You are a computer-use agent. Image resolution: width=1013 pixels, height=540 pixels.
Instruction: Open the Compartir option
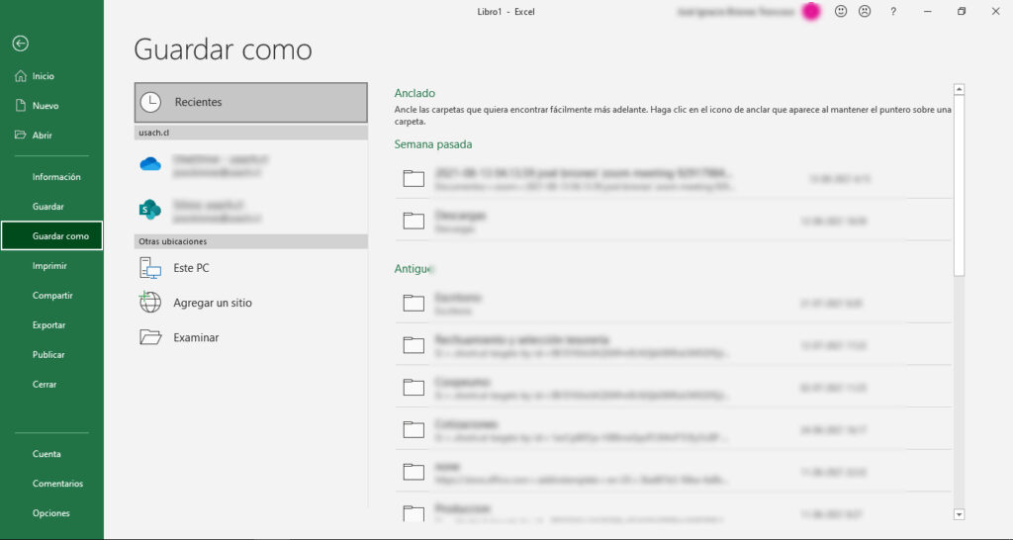(x=51, y=296)
